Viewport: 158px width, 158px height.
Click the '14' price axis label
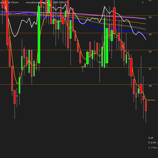point(150,17)
